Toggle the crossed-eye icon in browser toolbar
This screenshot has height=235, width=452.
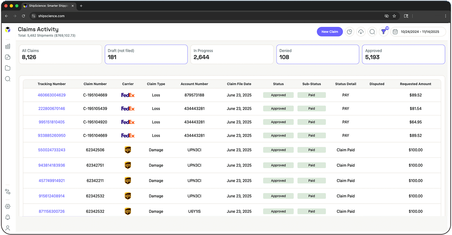pyautogui.click(x=386, y=16)
